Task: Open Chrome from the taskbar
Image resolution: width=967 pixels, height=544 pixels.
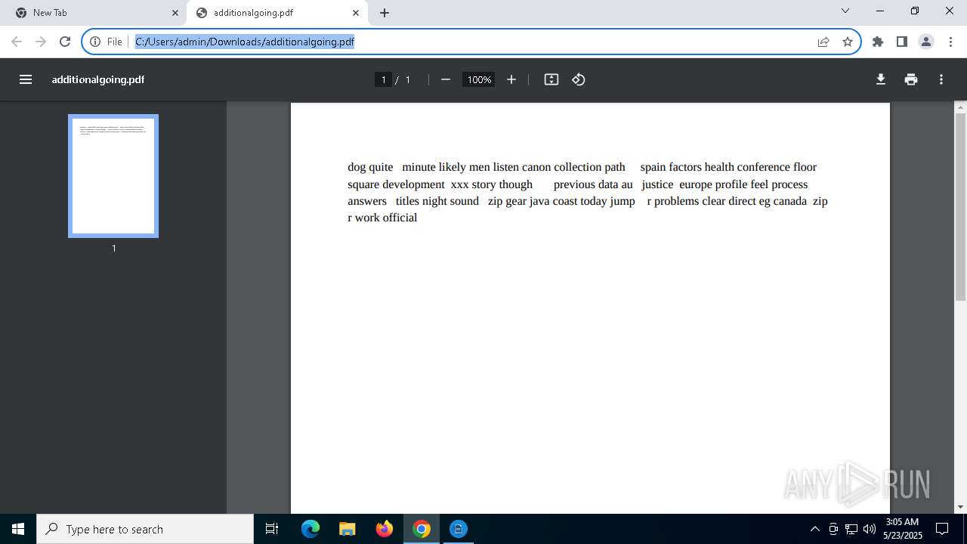Action: (x=422, y=529)
